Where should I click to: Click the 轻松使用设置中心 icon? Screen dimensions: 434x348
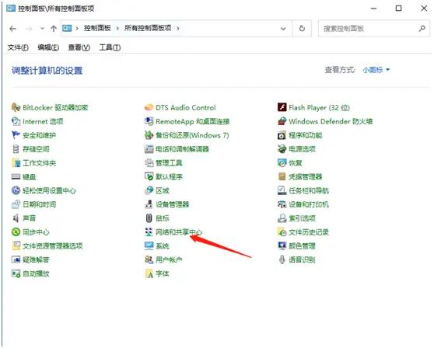[x=16, y=190]
